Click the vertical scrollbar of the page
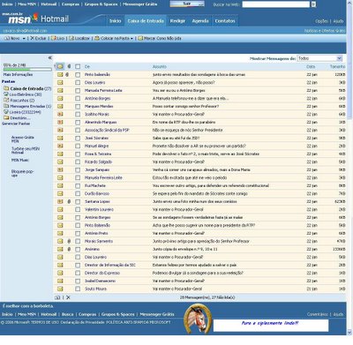The image size is (353, 345). click(349, 168)
